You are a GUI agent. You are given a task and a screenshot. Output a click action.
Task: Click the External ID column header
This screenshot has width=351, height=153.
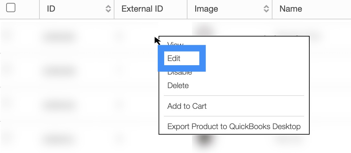click(x=142, y=9)
